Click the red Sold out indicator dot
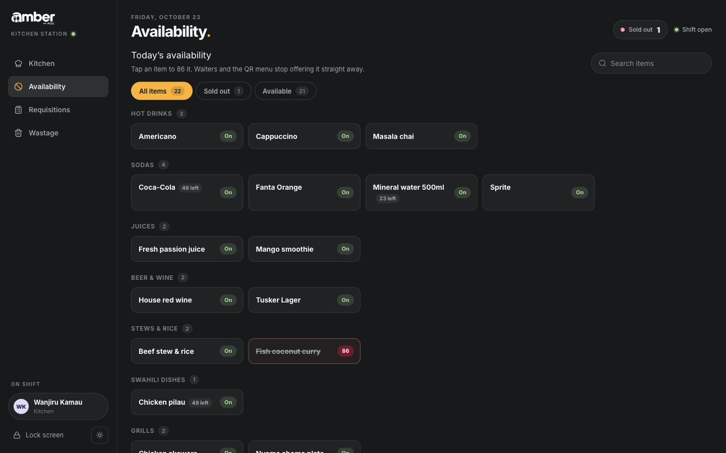 coord(623,30)
